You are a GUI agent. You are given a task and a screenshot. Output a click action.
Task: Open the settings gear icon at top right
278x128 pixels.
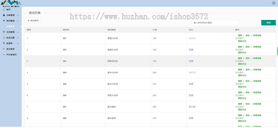pos(274,3)
